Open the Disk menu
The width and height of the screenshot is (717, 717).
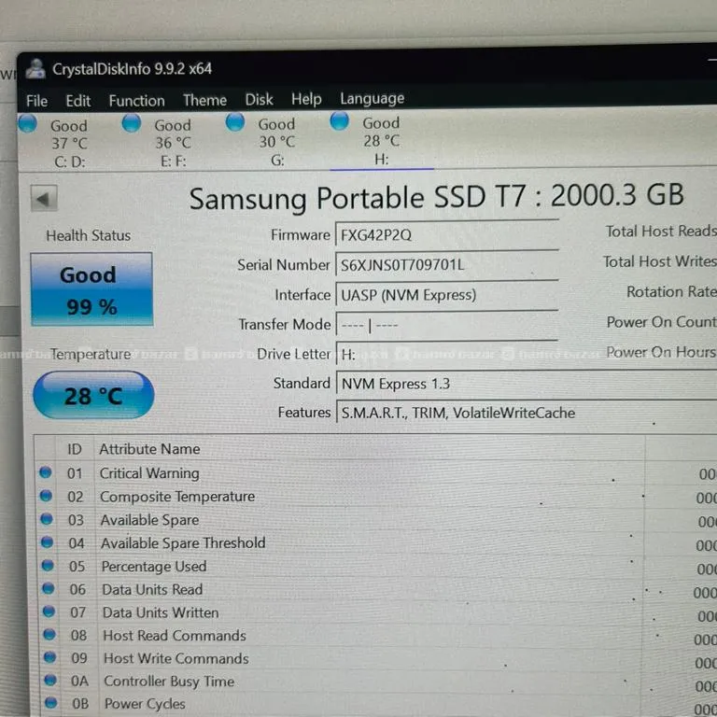tap(259, 99)
